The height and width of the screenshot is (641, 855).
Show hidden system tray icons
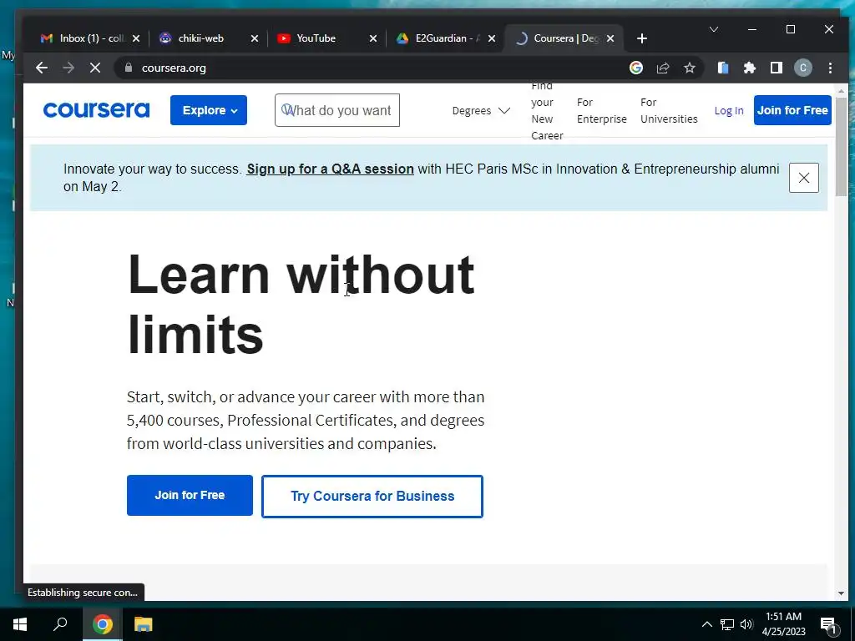point(706,624)
